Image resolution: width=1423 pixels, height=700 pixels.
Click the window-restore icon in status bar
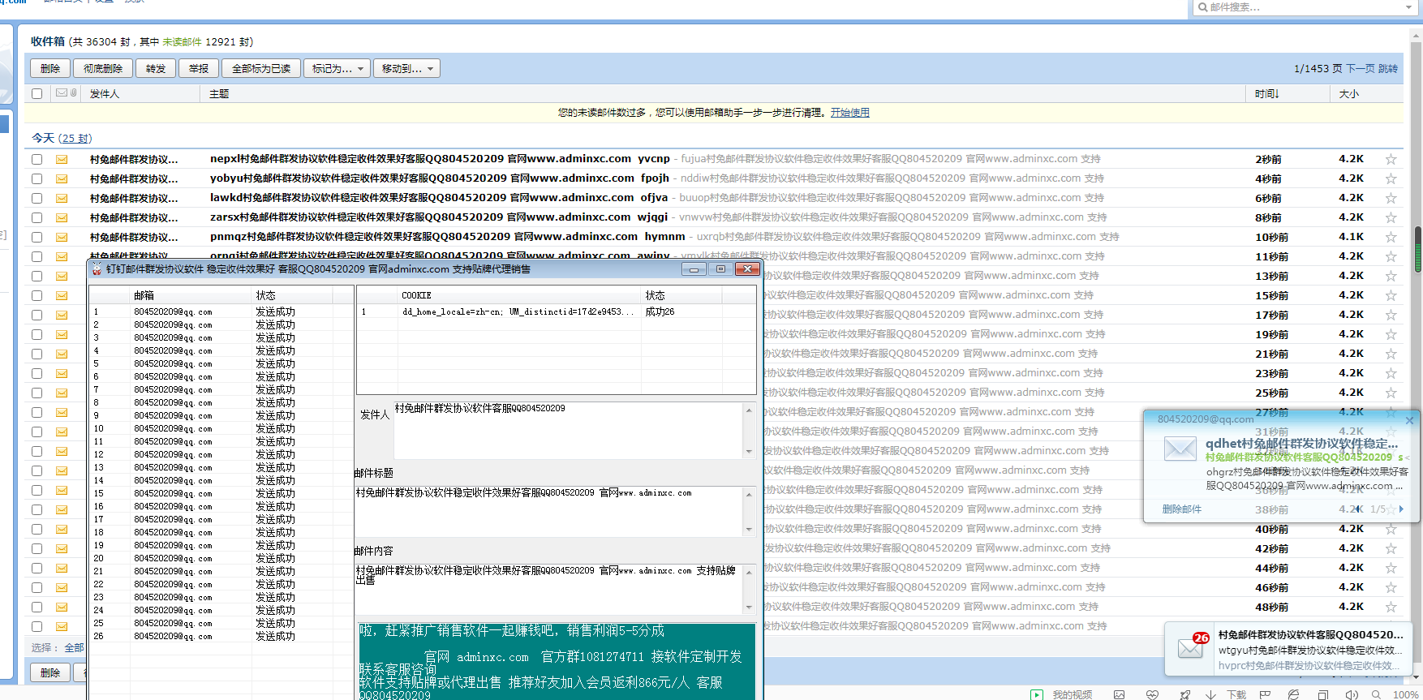[1322, 694]
